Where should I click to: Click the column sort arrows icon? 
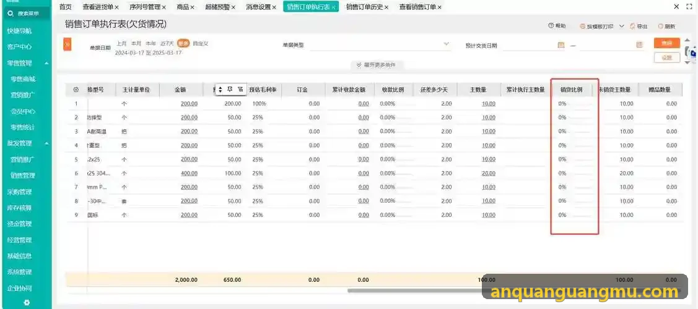coord(220,90)
